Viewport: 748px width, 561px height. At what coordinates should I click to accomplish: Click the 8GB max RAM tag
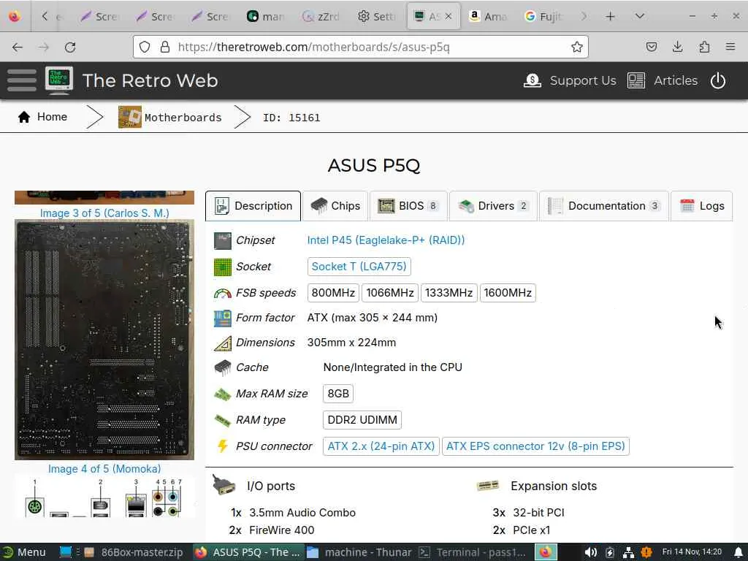(338, 394)
